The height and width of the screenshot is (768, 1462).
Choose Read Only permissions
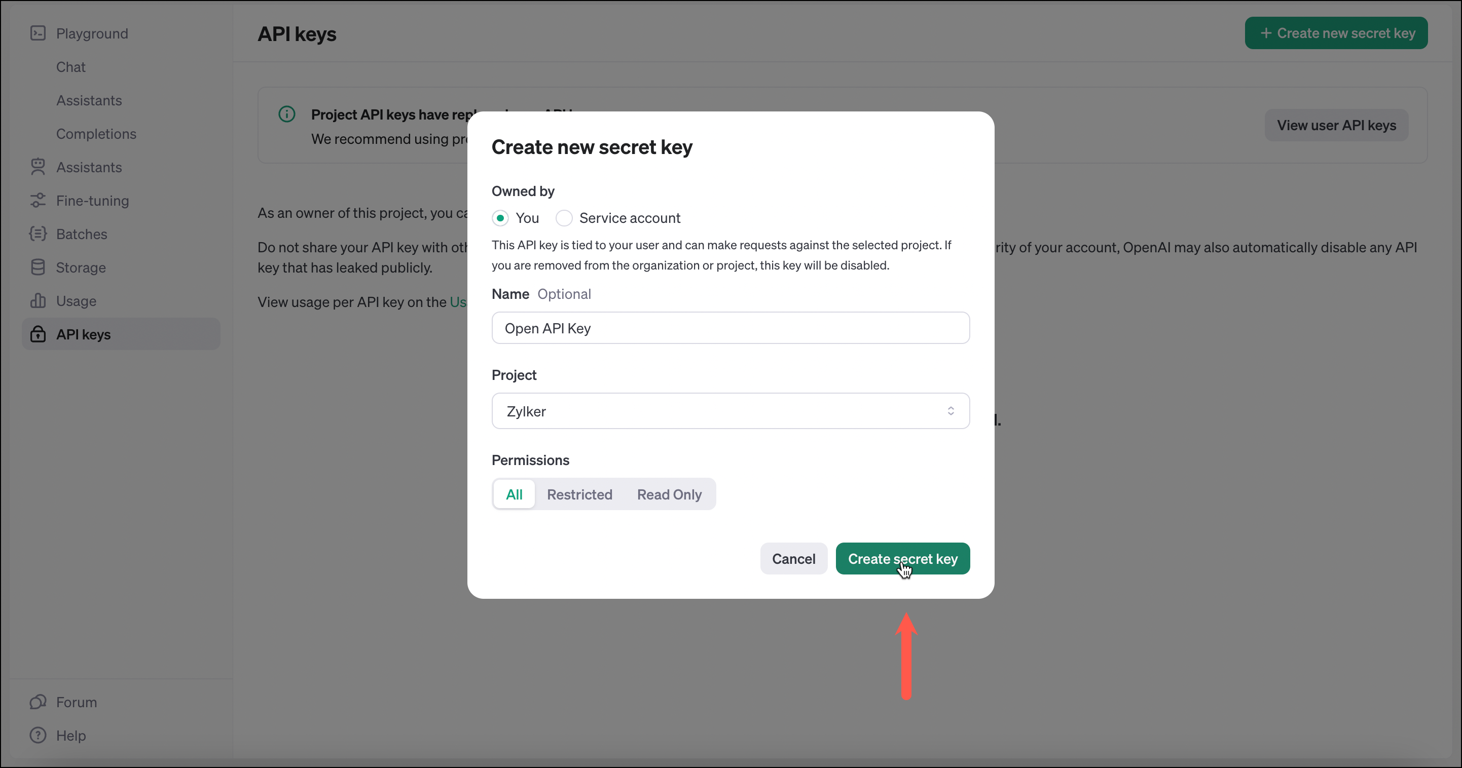point(669,494)
